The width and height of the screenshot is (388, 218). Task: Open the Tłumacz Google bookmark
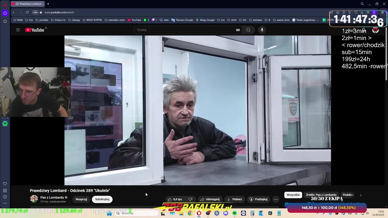(x=182, y=20)
